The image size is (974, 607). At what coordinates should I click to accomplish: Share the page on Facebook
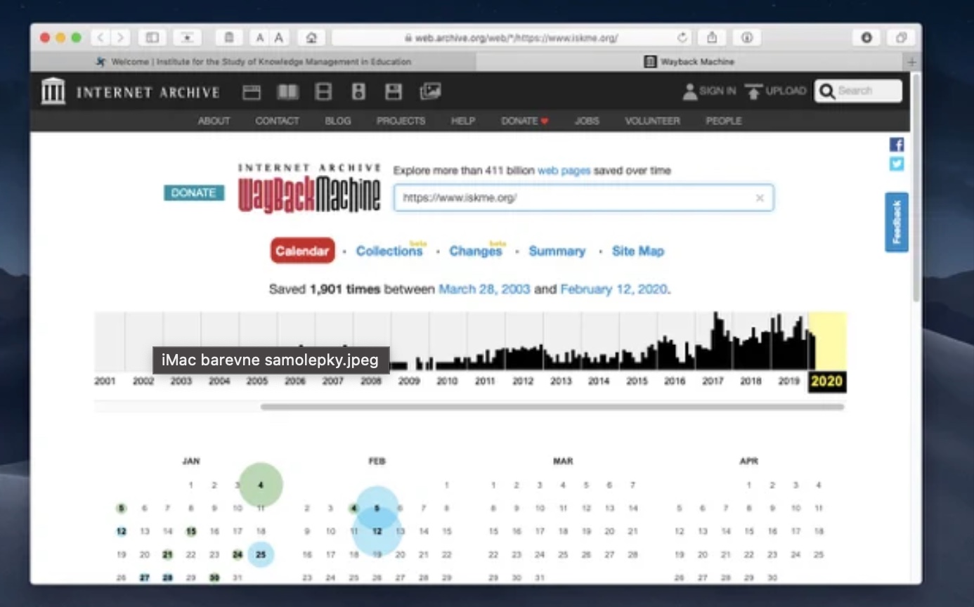[897, 145]
